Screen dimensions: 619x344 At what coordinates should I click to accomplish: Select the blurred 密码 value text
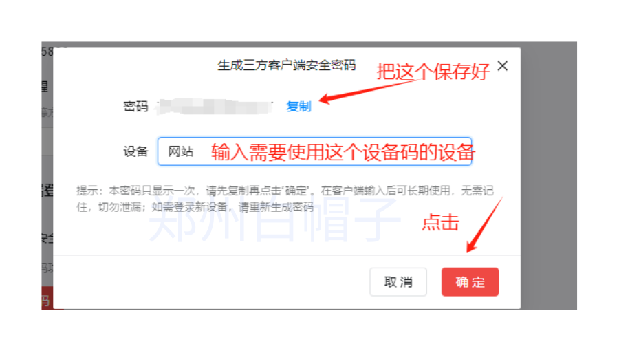pyautogui.click(x=215, y=107)
